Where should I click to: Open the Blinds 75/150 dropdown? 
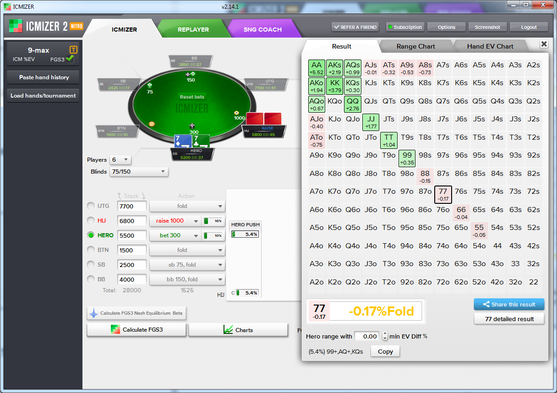139,172
